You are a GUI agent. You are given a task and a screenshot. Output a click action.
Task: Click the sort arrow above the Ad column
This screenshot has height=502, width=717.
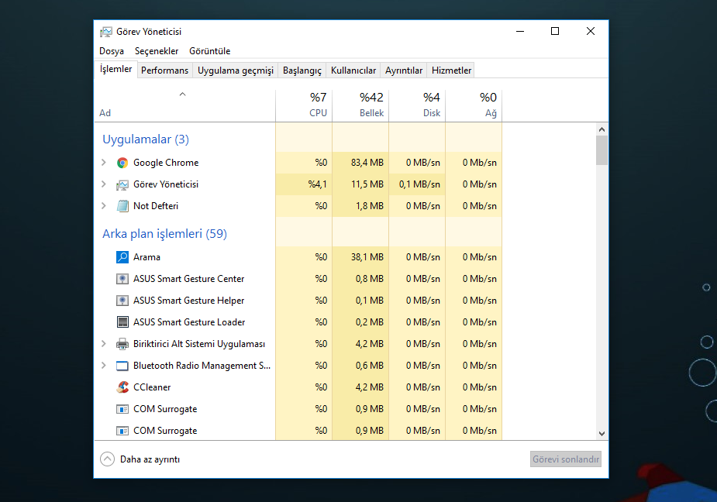182,95
